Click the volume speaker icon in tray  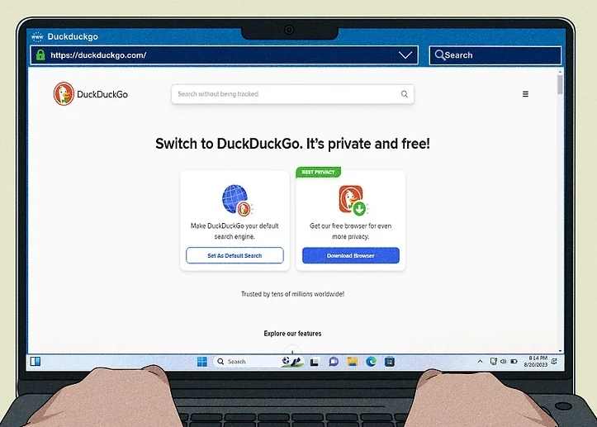(504, 362)
